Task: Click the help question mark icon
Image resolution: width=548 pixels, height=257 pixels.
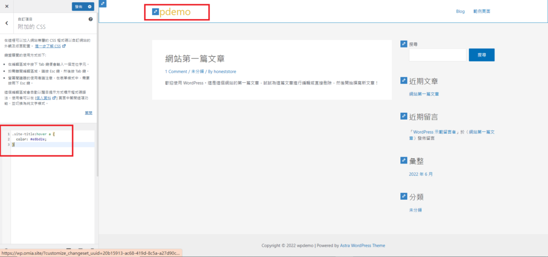Action: 90,19
